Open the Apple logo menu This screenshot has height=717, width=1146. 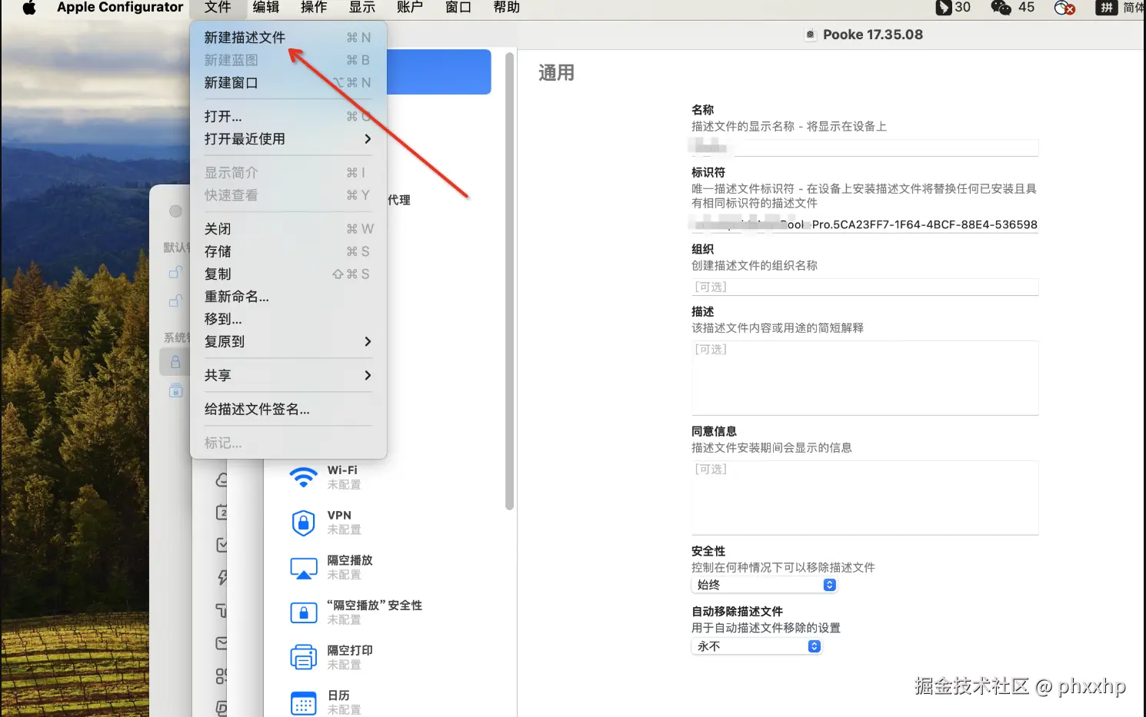[29, 8]
